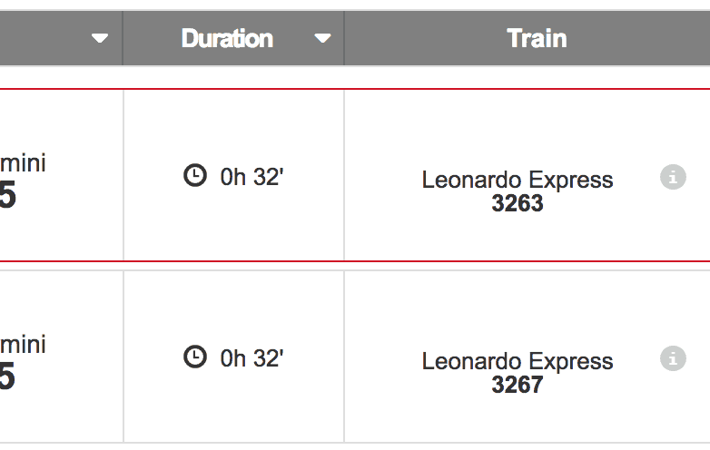Image resolution: width=710 pixels, height=450 pixels.
Task: Click the clock icon in the 3267 row
Action: click(195, 357)
